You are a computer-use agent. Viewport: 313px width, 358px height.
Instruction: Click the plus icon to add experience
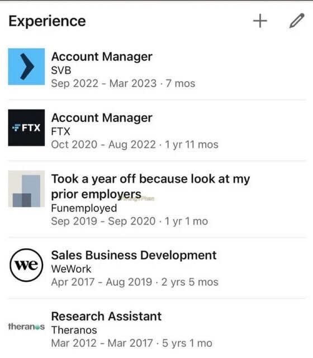pyautogui.click(x=260, y=21)
